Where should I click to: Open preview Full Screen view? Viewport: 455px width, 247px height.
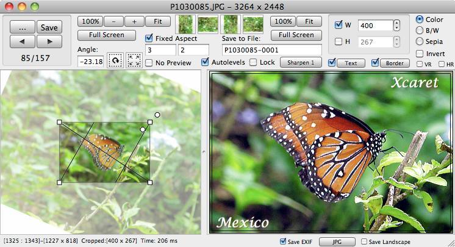296,35
